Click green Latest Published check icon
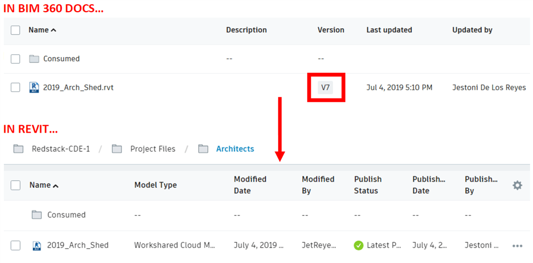Image resolution: width=533 pixels, height=263 pixels. pyautogui.click(x=358, y=245)
